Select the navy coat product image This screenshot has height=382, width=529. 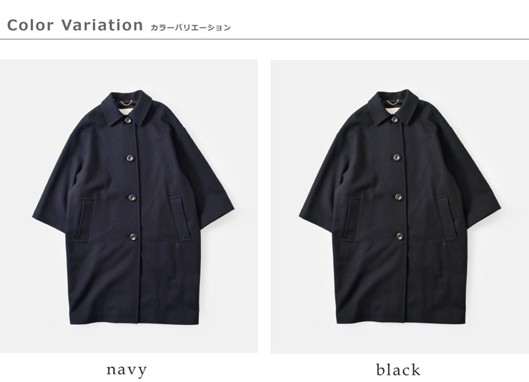(129, 206)
